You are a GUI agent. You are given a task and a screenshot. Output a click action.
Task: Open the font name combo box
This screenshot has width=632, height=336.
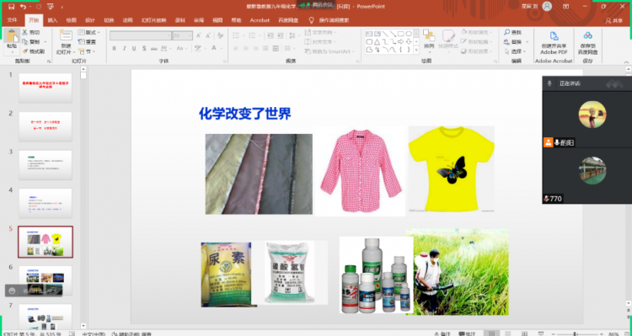click(140, 36)
